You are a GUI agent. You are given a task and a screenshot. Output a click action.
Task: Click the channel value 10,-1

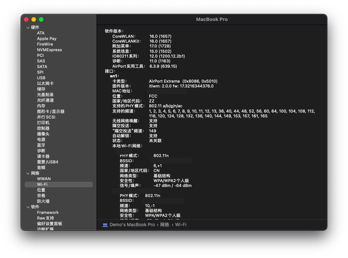(150, 206)
